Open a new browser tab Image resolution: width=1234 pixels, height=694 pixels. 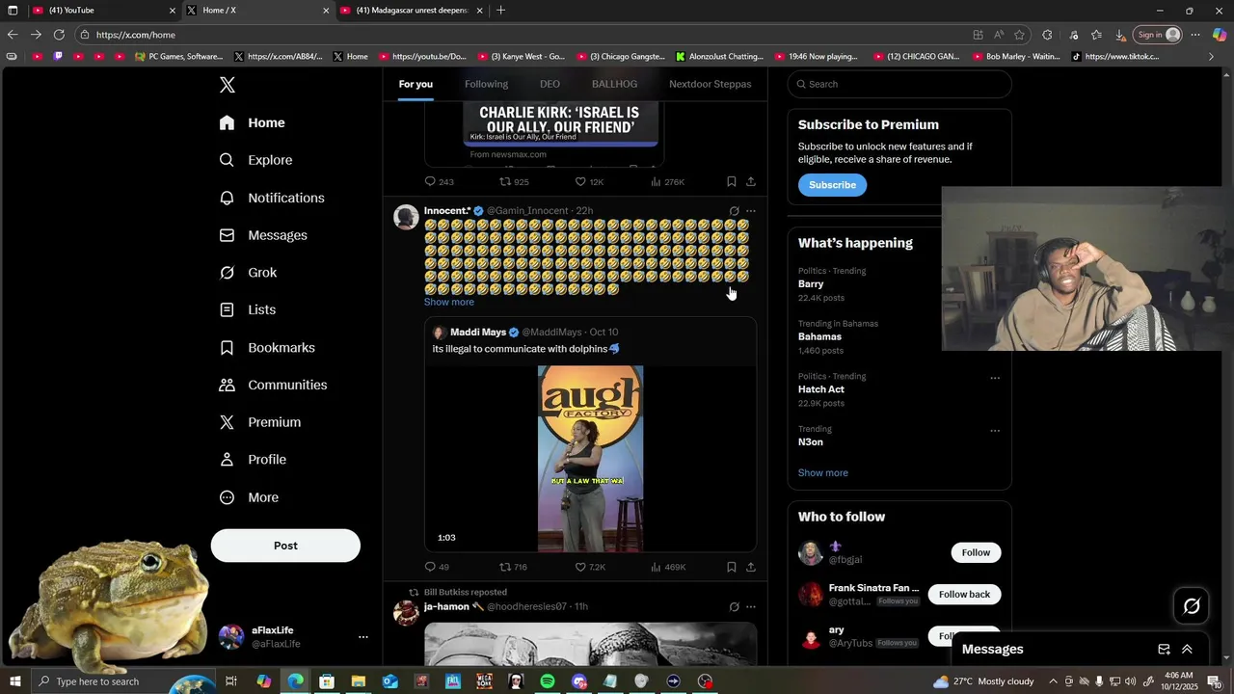500,11
